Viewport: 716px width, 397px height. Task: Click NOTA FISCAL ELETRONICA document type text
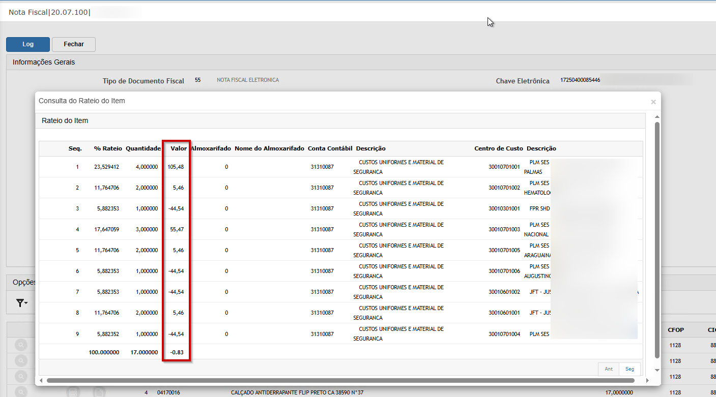248,80
